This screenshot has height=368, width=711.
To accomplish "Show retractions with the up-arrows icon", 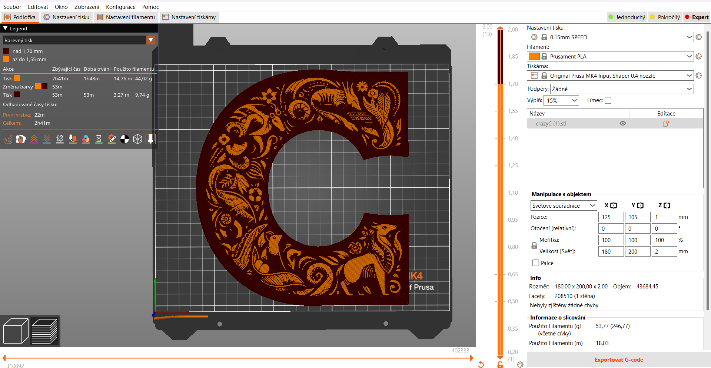I will [34, 139].
